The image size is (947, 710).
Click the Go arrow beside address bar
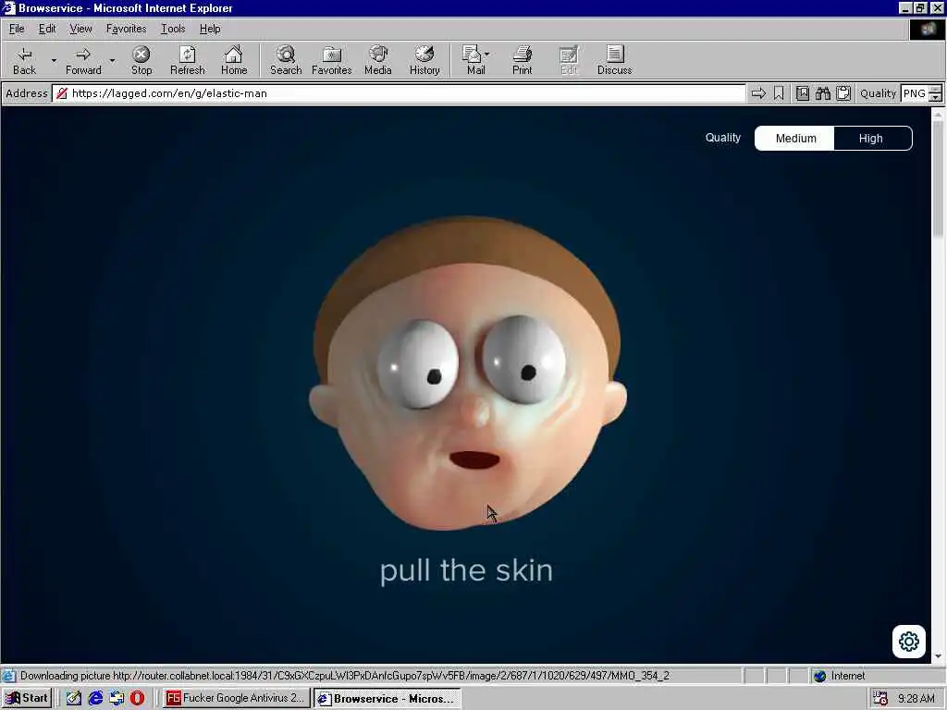758,93
